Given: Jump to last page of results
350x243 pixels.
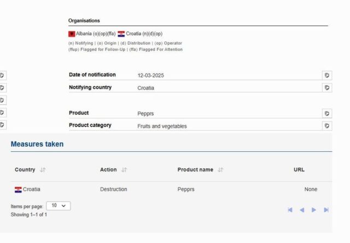Looking at the screenshot, I should click(326, 210).
